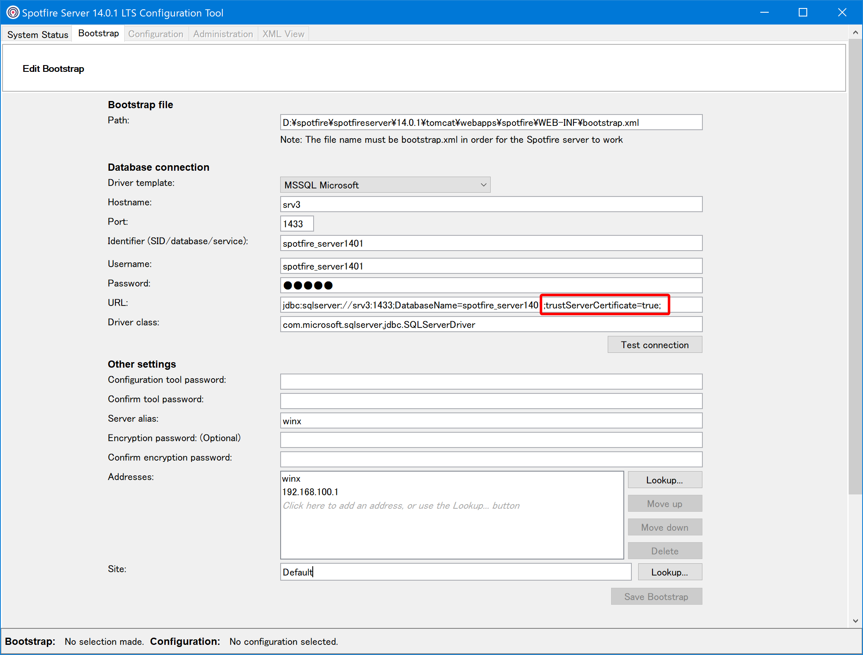Click Save Bootstrap
863x655 pixels.
tap(656, 596)
